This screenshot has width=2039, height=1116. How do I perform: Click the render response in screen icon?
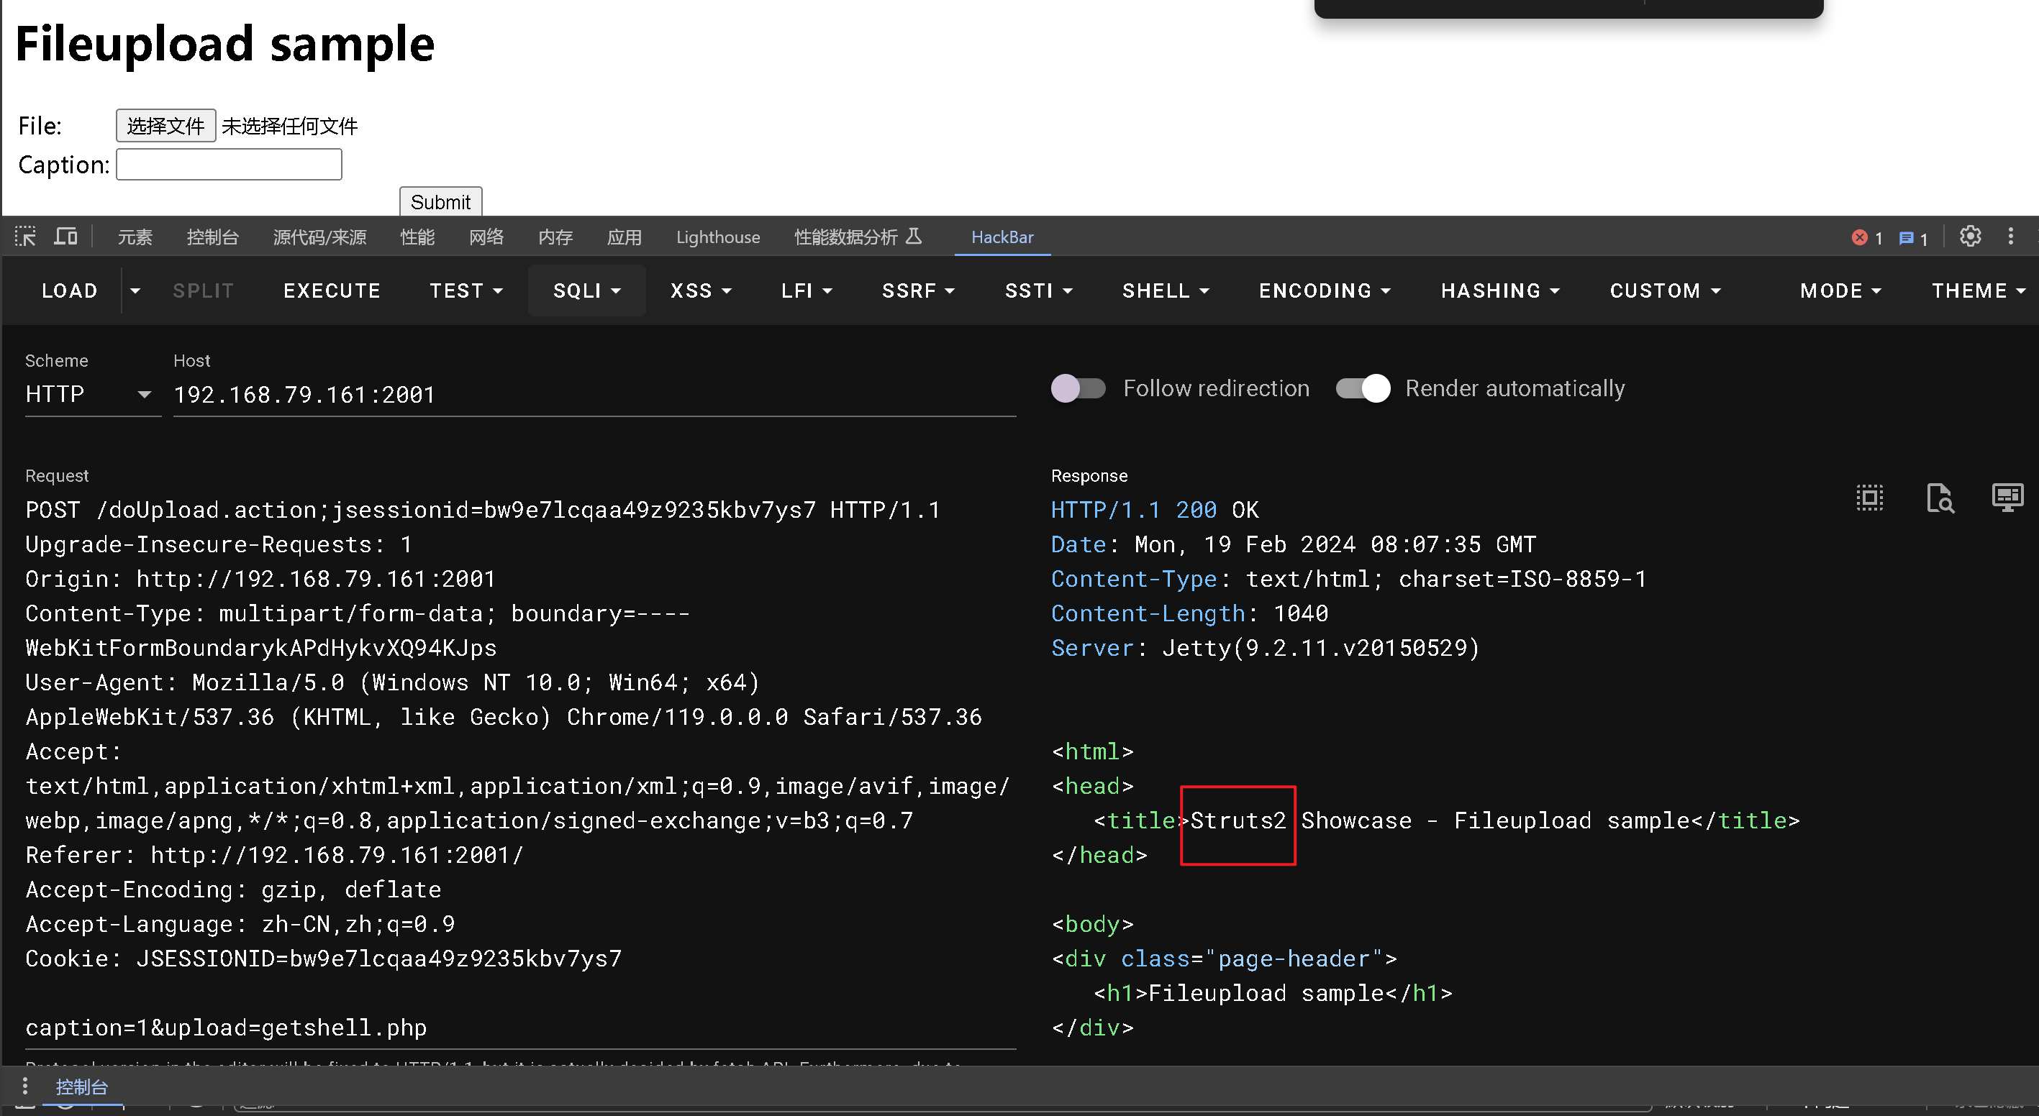pyautogui.click(x=2007, y=498)
